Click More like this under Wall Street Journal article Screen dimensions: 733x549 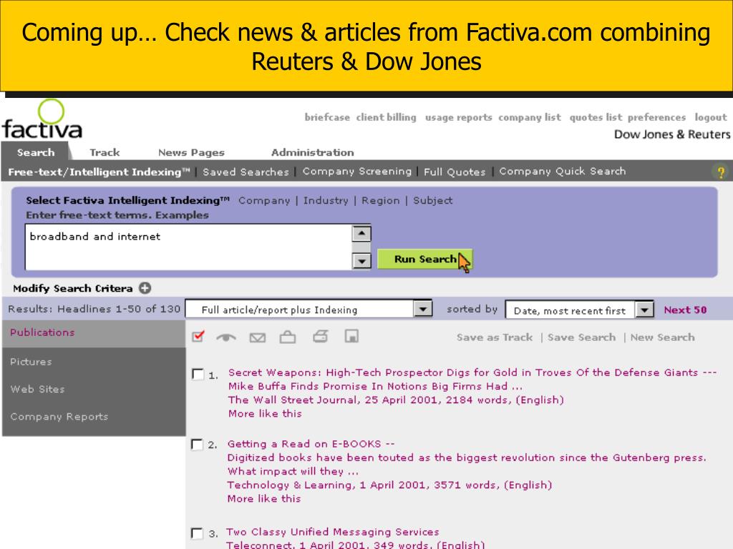(265, 414)
